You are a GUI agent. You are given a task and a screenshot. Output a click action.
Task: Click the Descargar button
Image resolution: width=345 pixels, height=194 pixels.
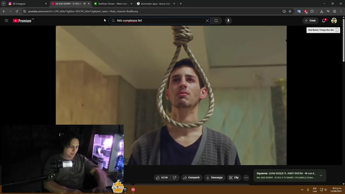(x=215, y=178)
